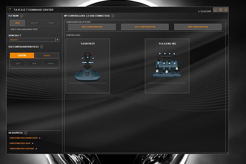This screenshot has width=246, height=164.
Task: Select the T.A320 Pilot joystick controller
Action: (x=88, y=66)
